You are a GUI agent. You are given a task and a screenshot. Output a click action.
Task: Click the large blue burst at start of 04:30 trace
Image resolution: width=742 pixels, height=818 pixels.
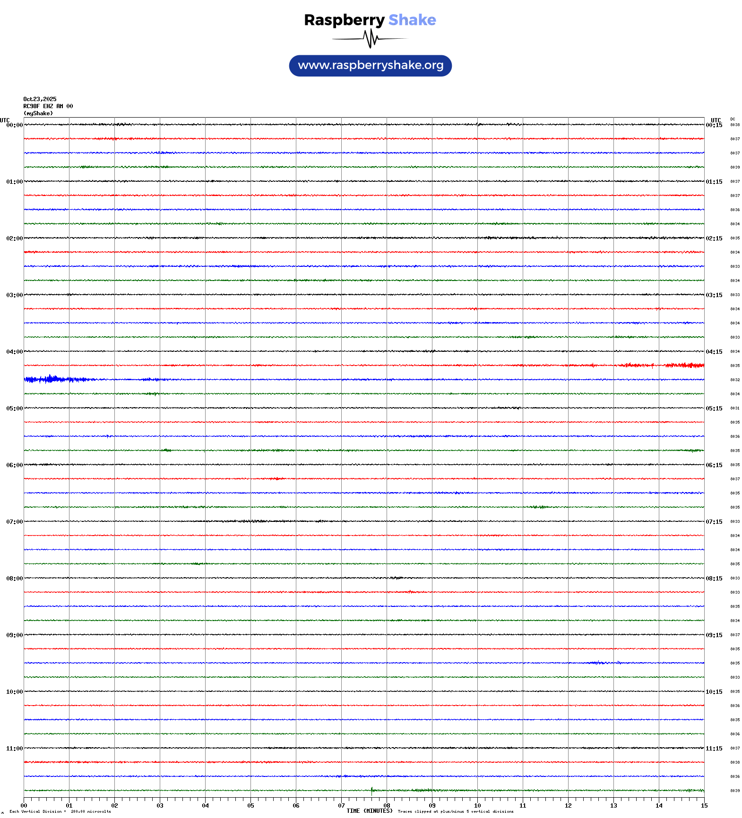click(x=50, y=379)
